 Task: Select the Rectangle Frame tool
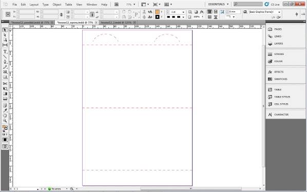5,72
